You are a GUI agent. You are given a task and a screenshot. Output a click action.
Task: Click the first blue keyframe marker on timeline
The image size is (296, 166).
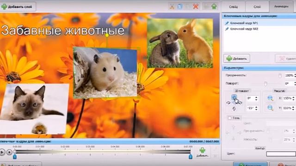[15, 157]
